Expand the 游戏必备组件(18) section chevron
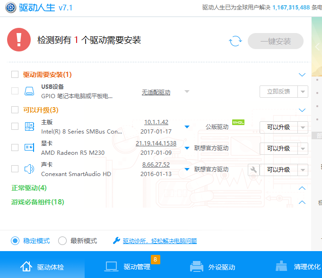 (x=302, y=202)
